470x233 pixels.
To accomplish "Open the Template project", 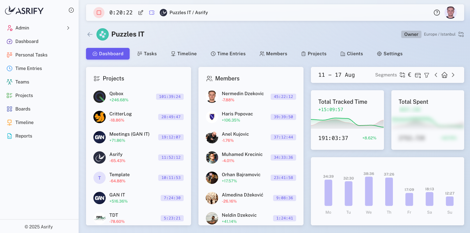I will coord(139,178).
